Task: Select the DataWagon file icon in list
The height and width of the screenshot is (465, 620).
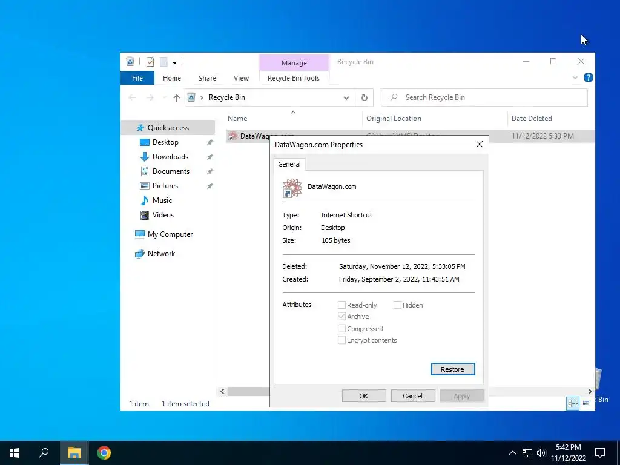Action: 233,136
